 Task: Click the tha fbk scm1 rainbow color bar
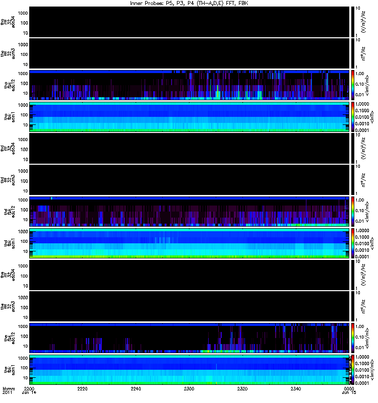353,117
